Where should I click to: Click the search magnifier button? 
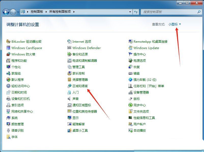pyautogui.click(x=199, y=12)
